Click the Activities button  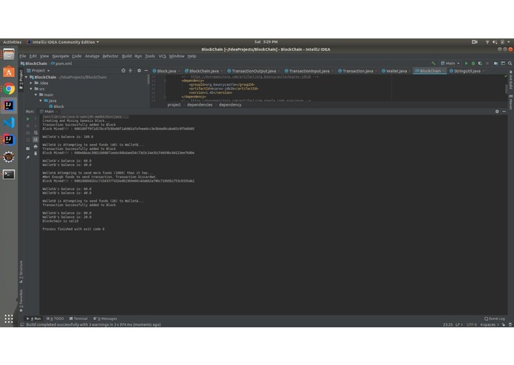tap(12, 42)
